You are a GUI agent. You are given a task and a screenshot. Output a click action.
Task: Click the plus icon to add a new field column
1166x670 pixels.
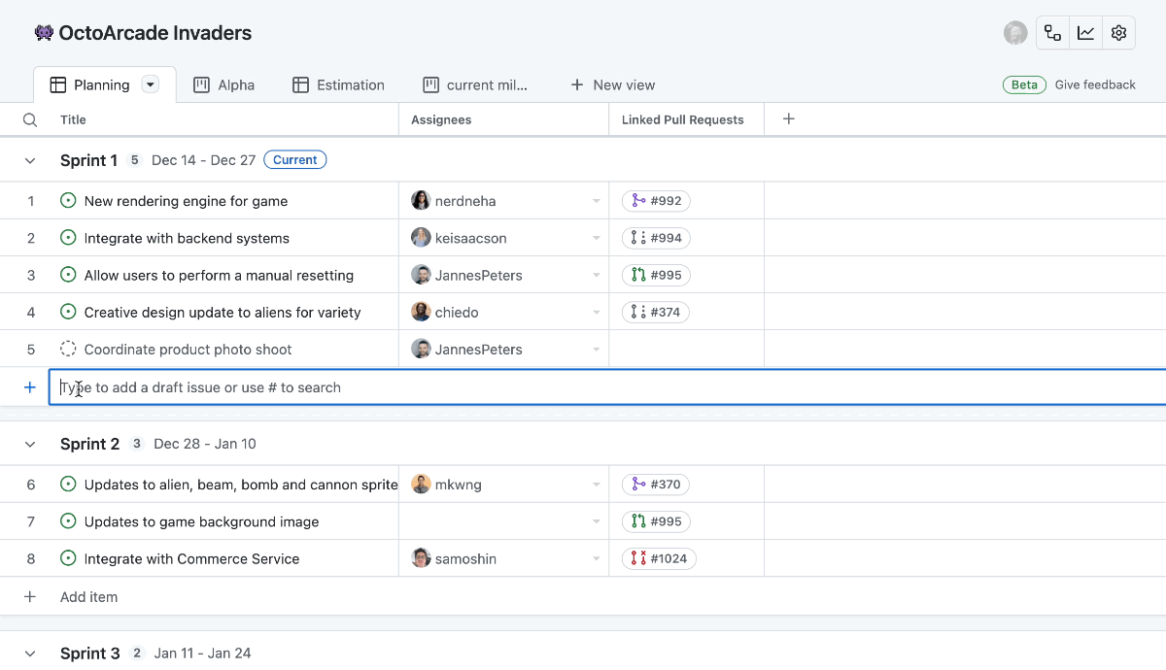pyautogui.click(x=788, y=118)
